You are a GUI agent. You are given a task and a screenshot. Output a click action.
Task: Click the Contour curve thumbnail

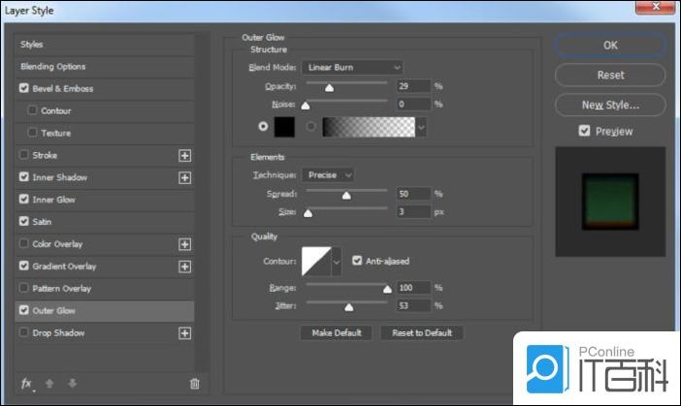316,262
